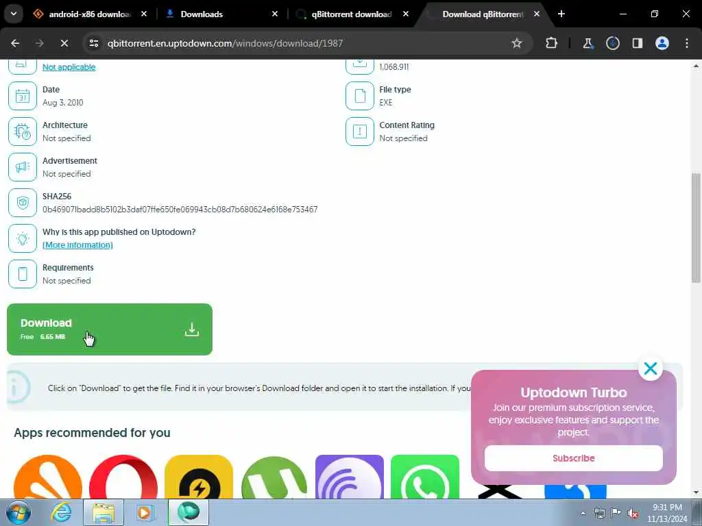Select the Download qBittorrent tab
Screen dimensions: 702x526
click(483, 14)
